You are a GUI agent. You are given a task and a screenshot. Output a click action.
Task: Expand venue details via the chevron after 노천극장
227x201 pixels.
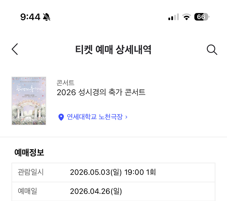point(126,117)
